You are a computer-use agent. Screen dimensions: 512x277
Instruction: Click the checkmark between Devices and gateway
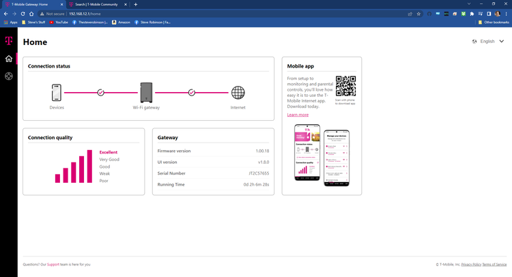coord(100,93)
